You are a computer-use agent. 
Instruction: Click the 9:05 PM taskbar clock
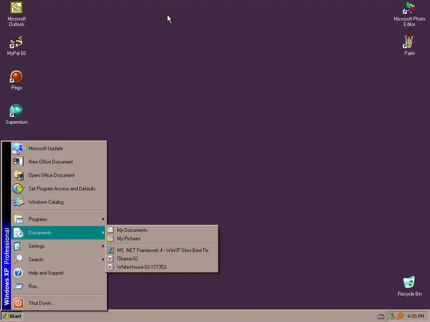pyautogui.click(x=415, y=316)
